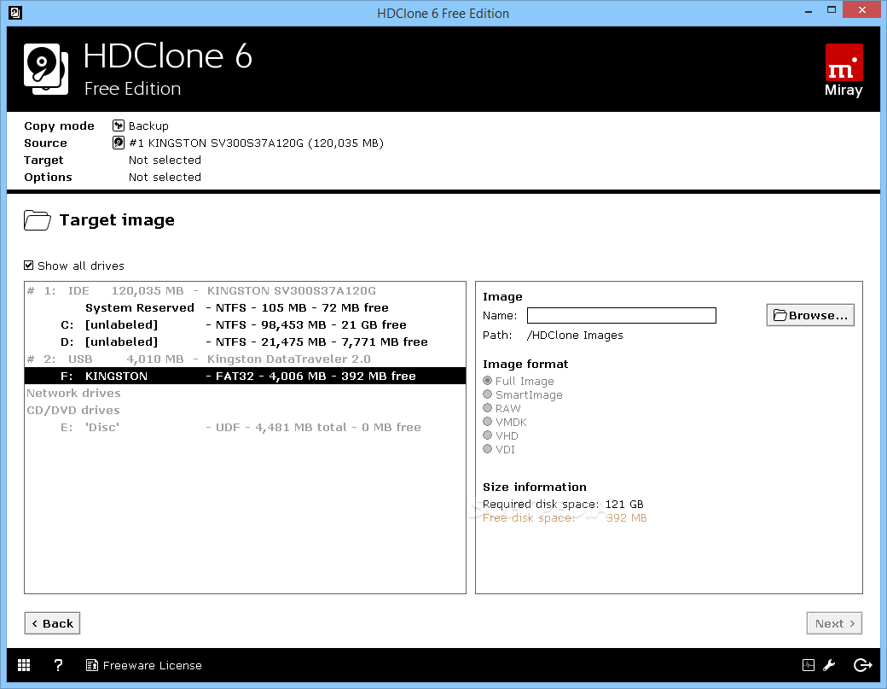
Task: Select the C: [unlabeled] partition
Action: coord(245,325)
